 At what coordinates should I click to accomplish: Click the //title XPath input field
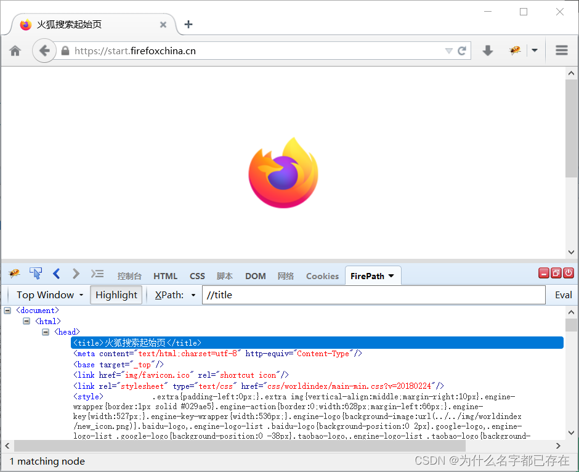373,295
